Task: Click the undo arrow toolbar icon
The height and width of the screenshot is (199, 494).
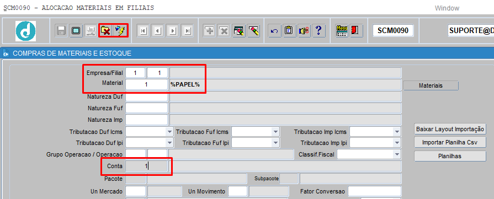Action: (274, 31)
